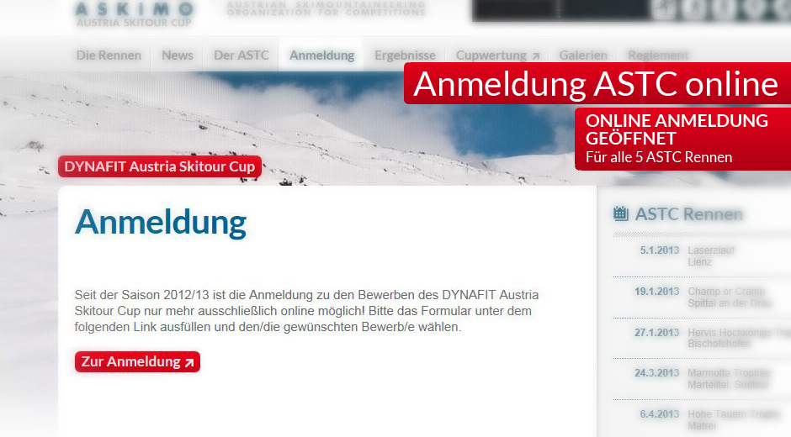This screenshot has height=437, width=791.
Task: Open the Galerien menu item
Action: click(x=583, y=55)
